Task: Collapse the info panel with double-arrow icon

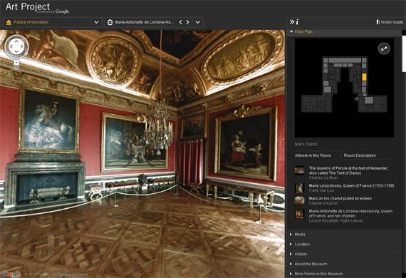Action: tap(292, 22)
